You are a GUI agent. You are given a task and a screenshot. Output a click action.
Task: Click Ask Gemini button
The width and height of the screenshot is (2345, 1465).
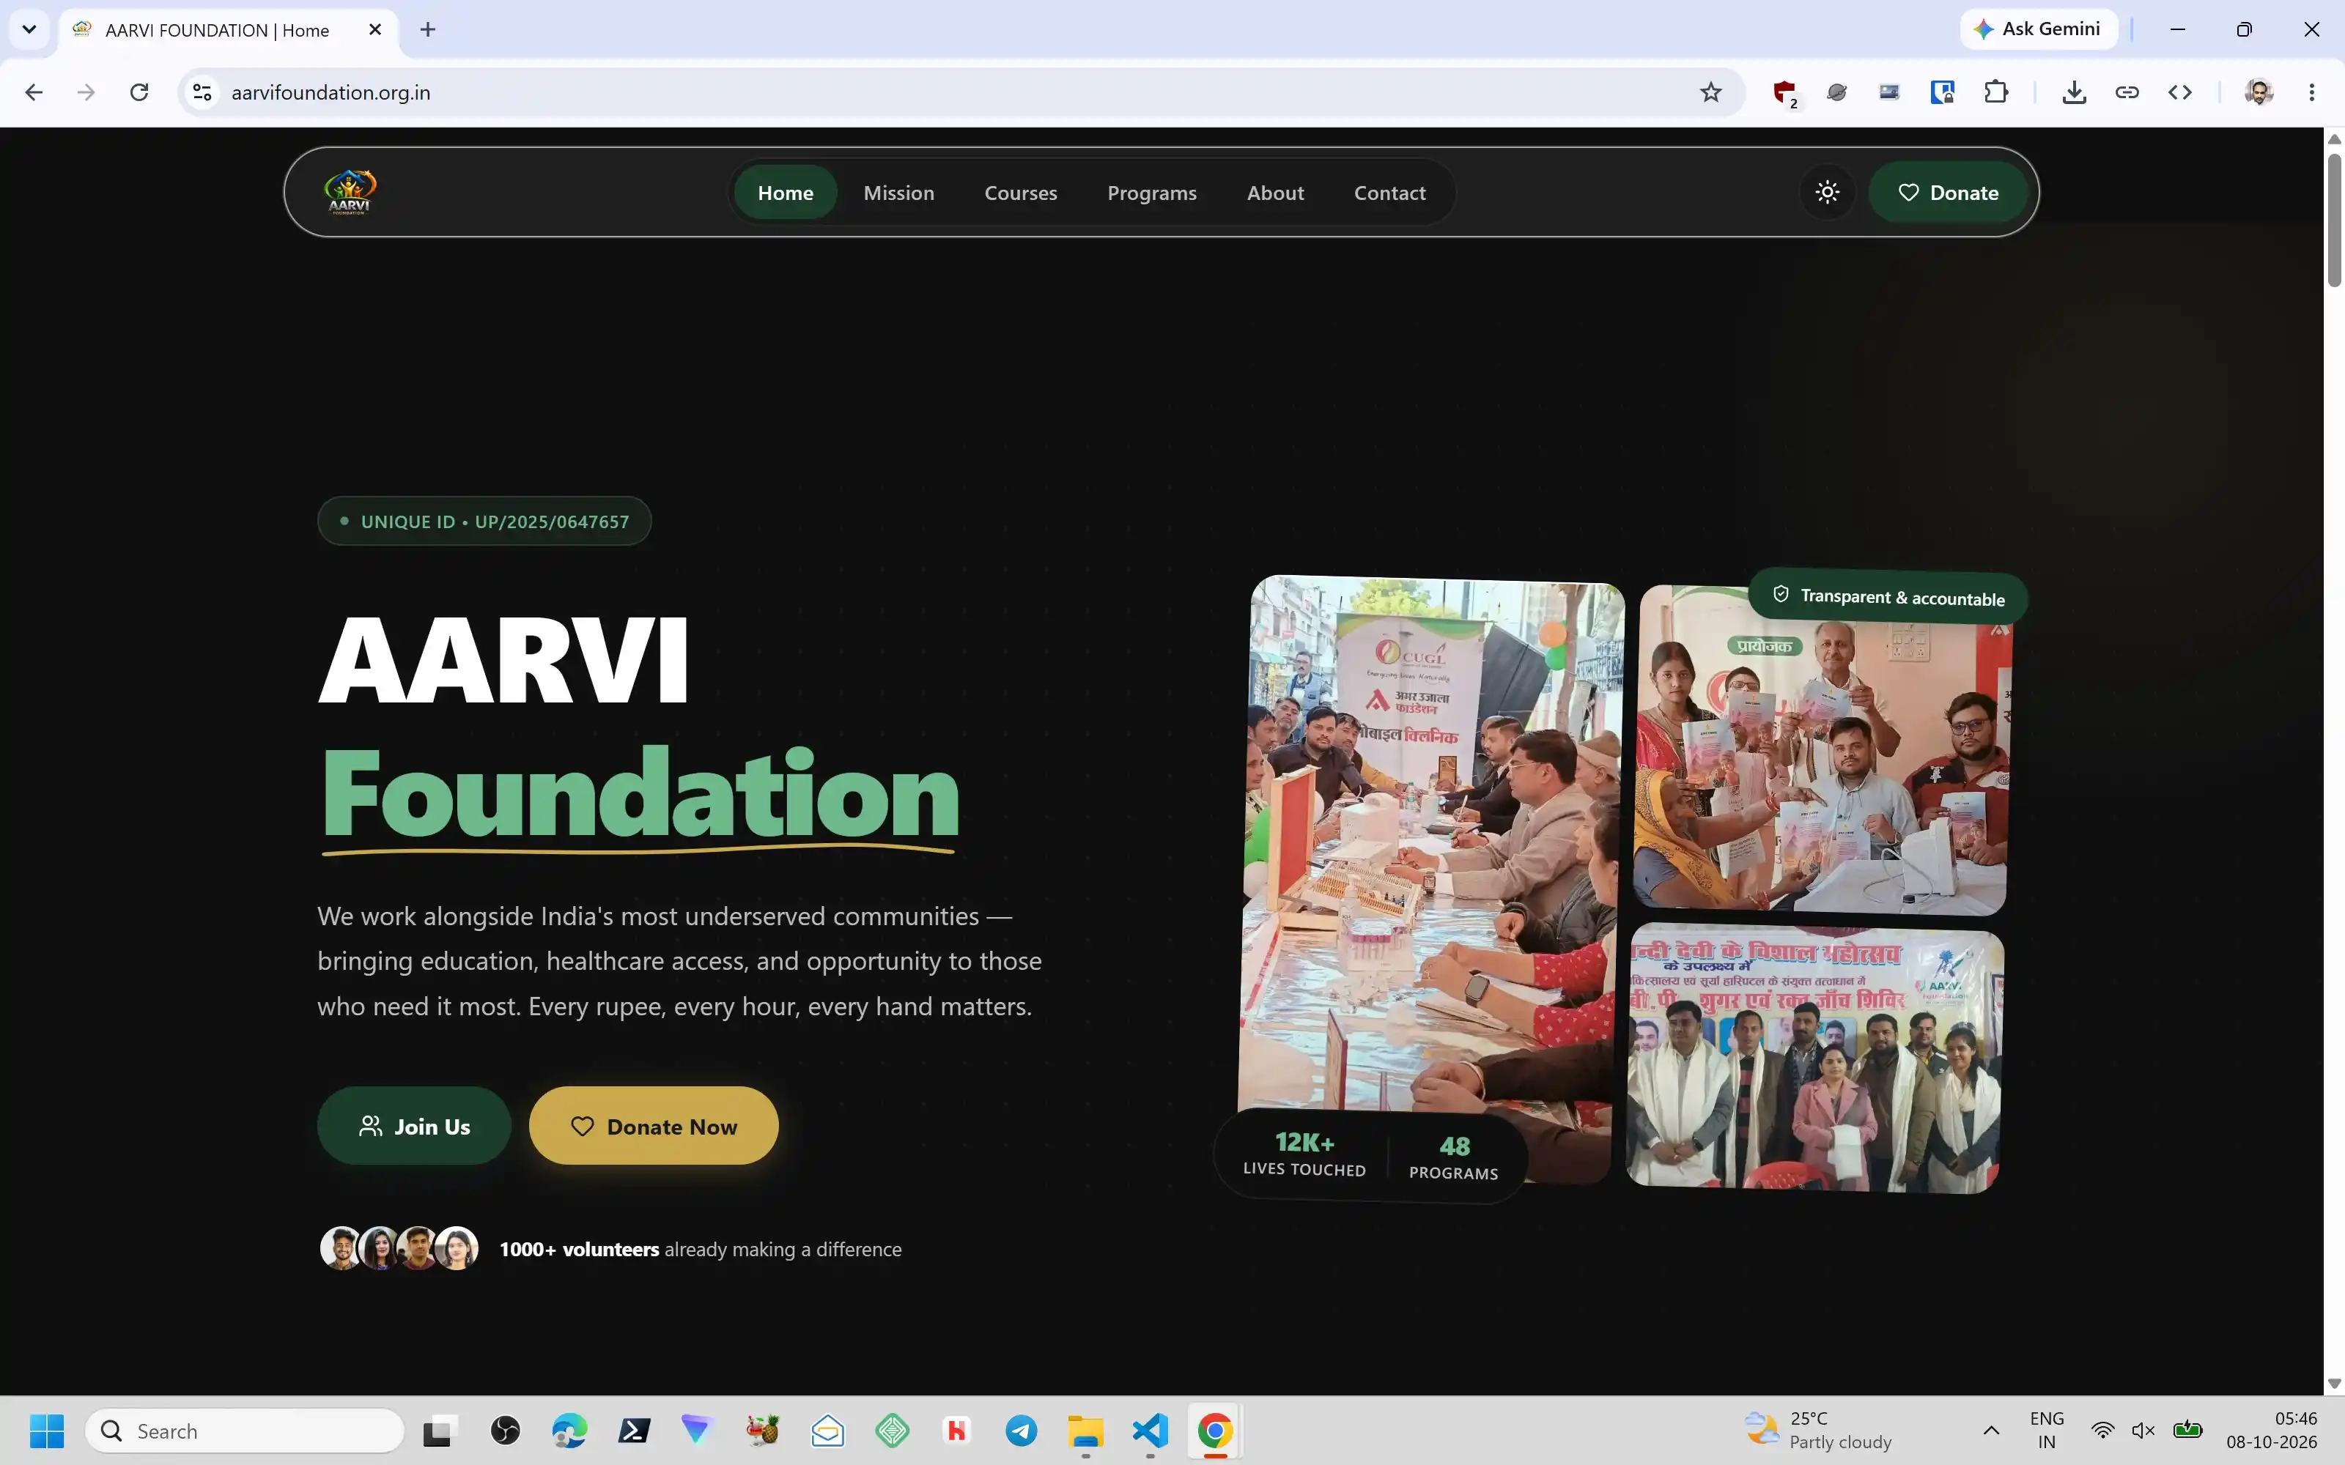pos(2038,29)
